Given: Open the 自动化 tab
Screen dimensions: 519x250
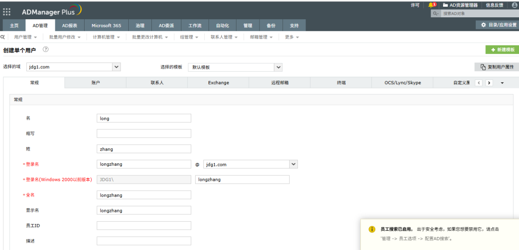Looking at the screenshot, I should click(x=222, y=25).
